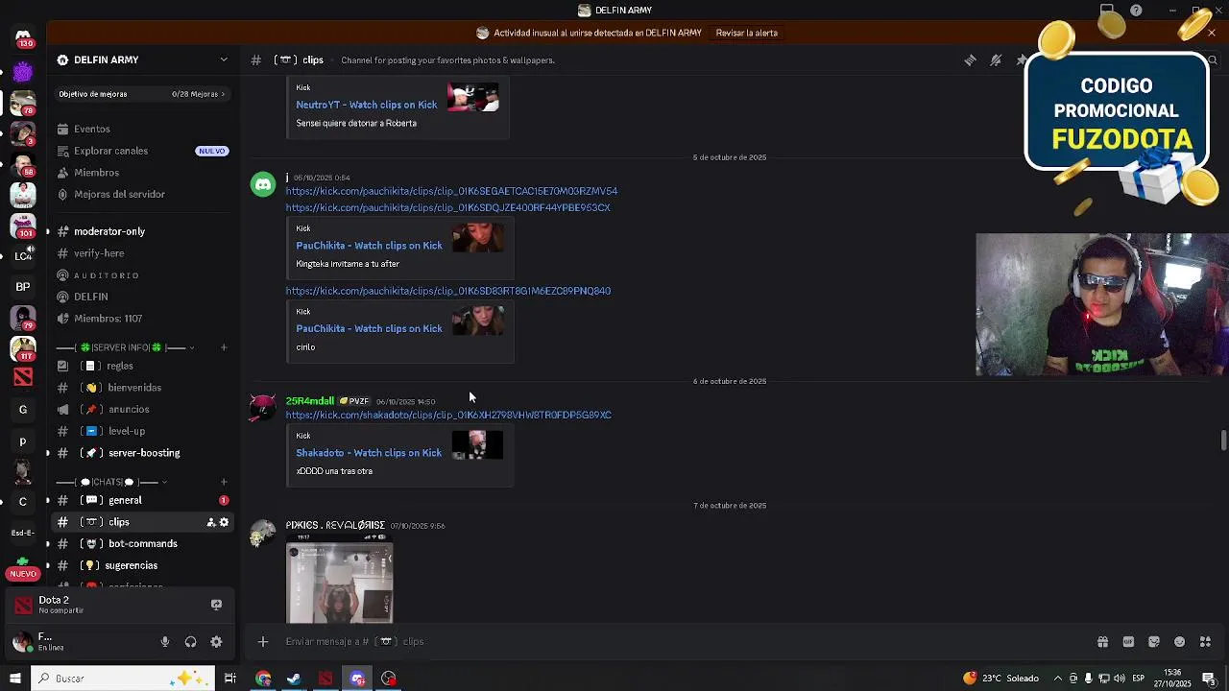Open the Dota 2 red server icon
The height and width of the screenshot is (691, 1229).
pyautogui.click(x=23, y=378)
